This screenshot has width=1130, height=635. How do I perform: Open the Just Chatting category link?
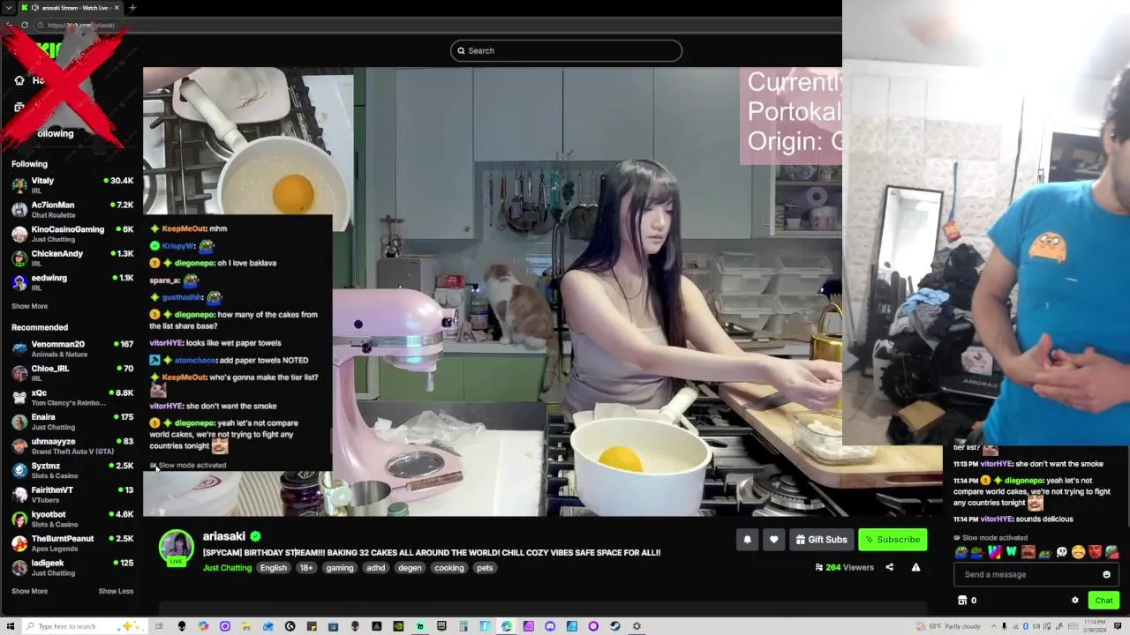coord(227,568)
